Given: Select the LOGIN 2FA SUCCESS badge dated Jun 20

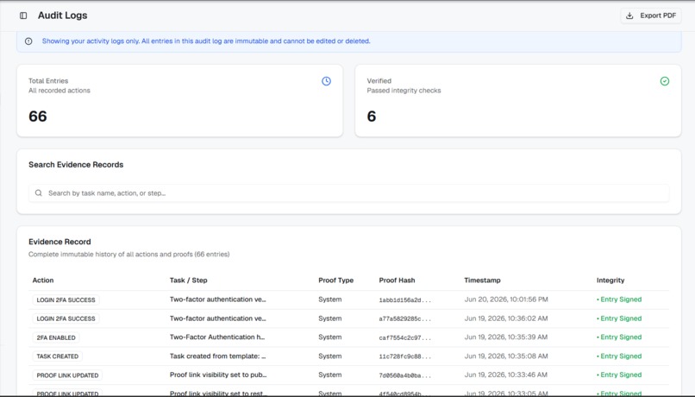Looking at the screenshot, I should pos(66,299).
